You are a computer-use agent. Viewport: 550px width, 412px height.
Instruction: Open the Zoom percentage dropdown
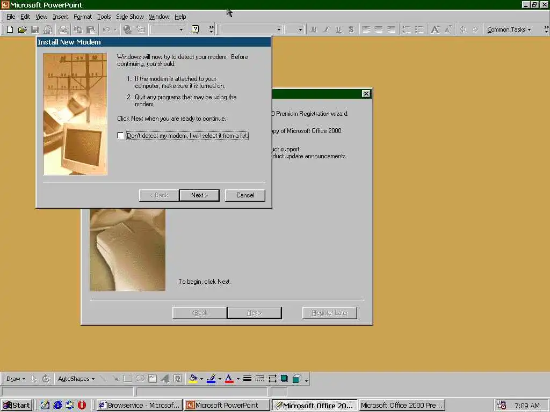tap(181, 30)
